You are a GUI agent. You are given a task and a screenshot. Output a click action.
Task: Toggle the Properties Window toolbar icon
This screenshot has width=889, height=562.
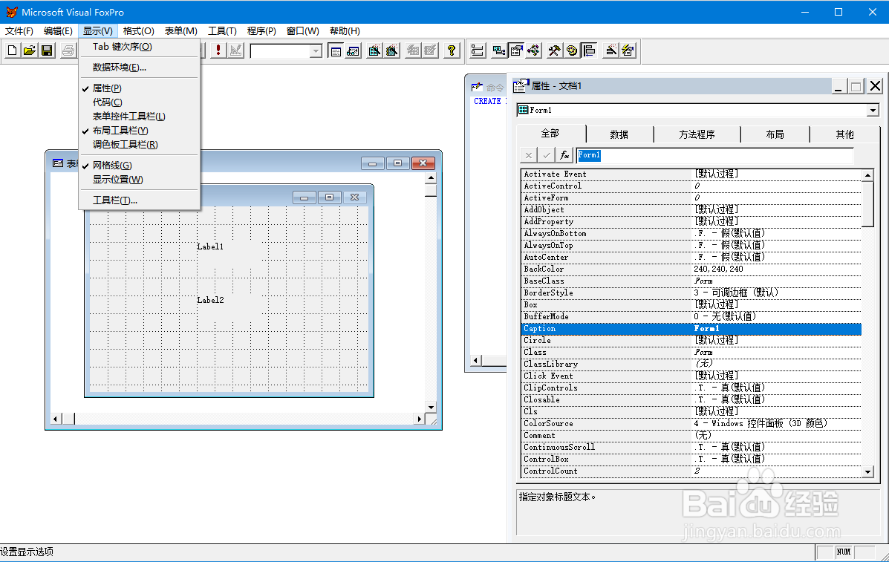click(516, 50)
